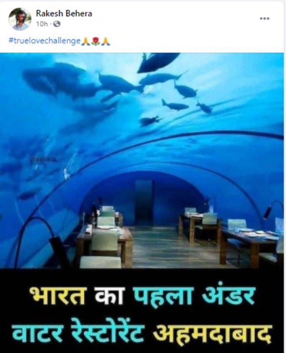Click the cyan text वाटर रेस्टोरेंट
This screenshot has width=286, height=353.
pyautogui.click(x=78, y=332)
